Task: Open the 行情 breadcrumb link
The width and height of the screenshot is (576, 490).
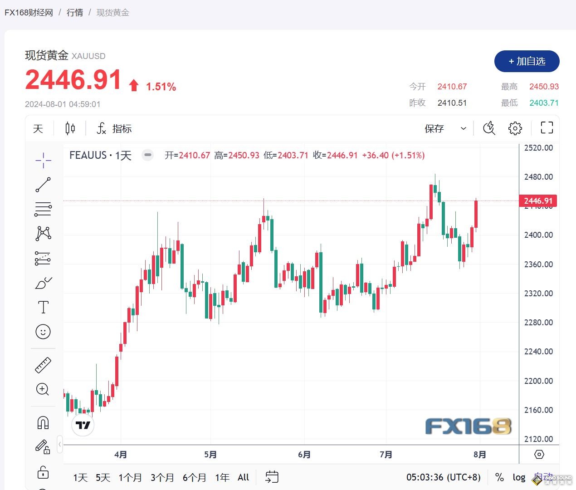Action: coord(75,13)
